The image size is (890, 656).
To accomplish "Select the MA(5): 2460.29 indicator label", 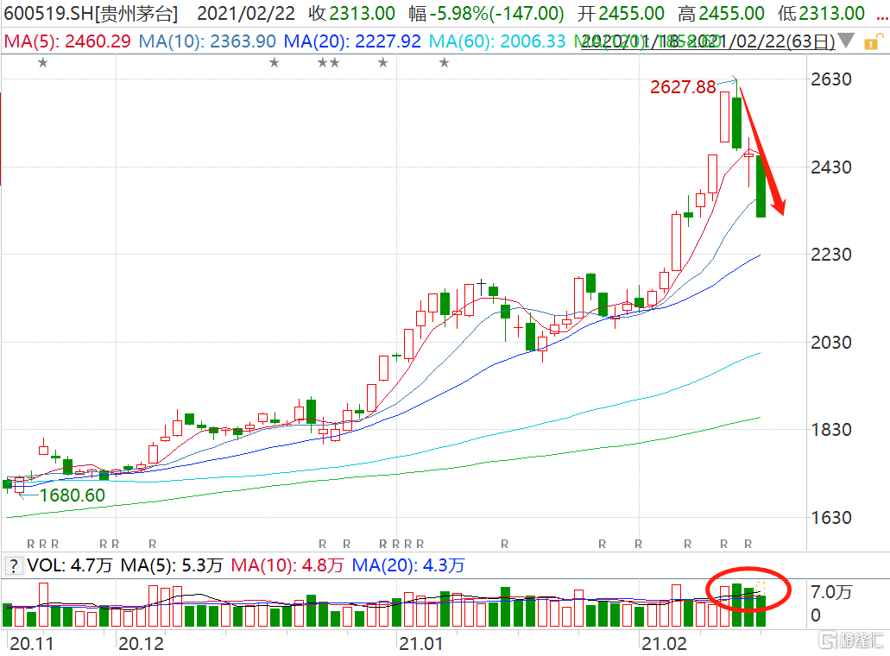I will pyautogui.click(x=67, y=41).
